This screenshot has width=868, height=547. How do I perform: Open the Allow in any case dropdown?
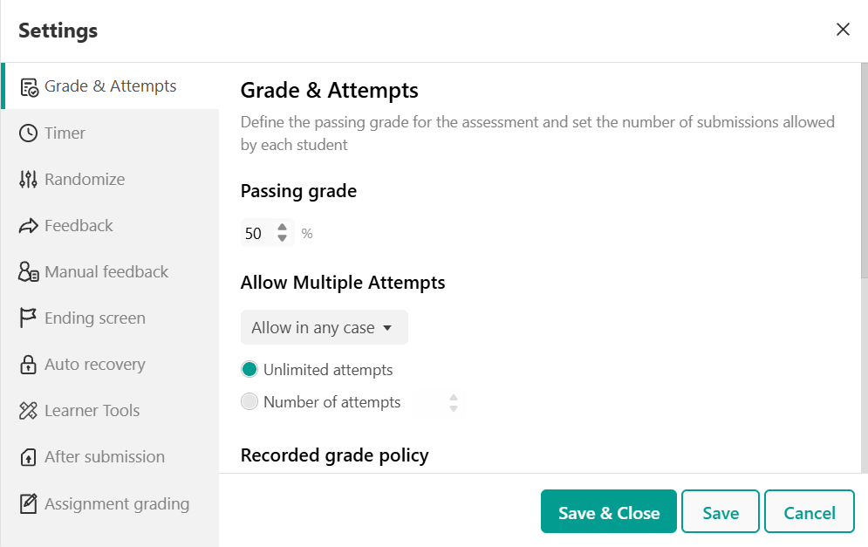325,327
